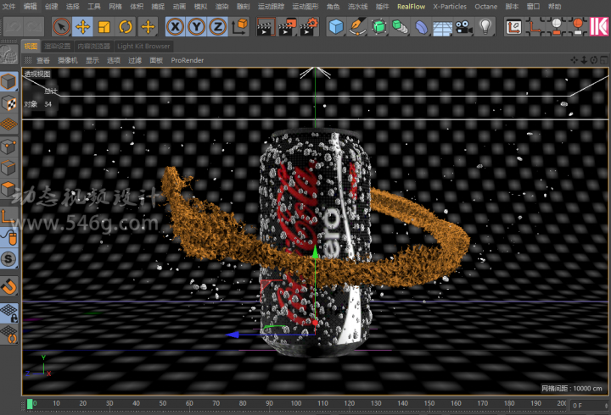Screen dimensions: 611x415
Task: Switch to Edges mode
Action: click(8, 169)
